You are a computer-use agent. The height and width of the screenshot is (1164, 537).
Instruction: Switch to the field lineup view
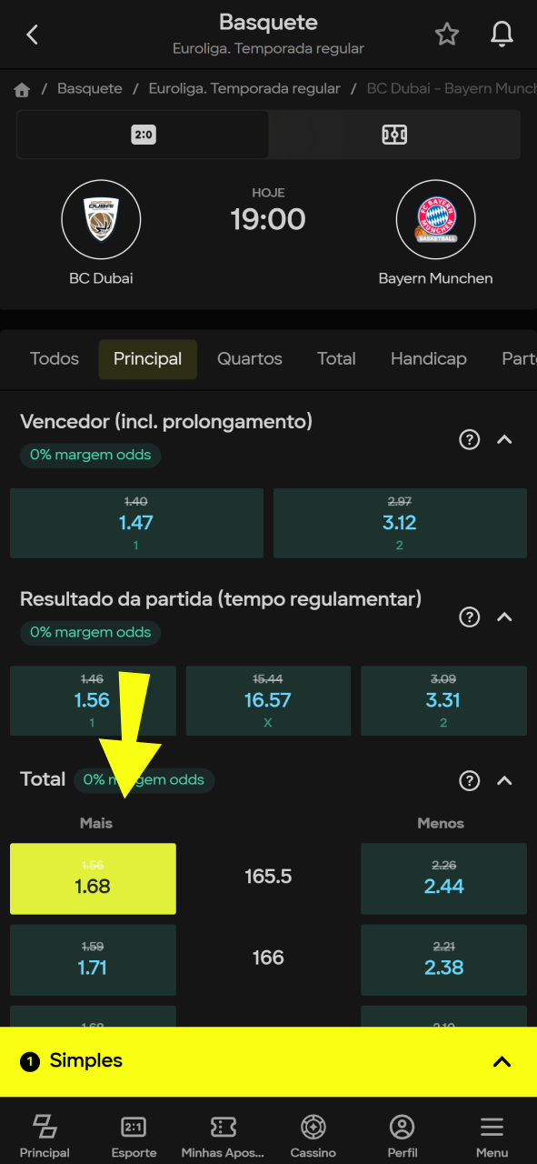(394, 134)
